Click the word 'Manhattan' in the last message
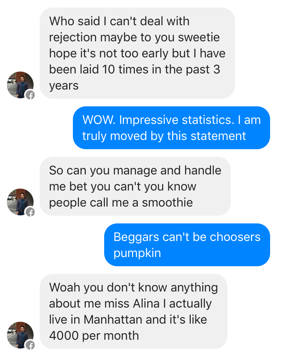Image resolution: width=285 pixels, height=355 pixels. (x=113, y=319)
